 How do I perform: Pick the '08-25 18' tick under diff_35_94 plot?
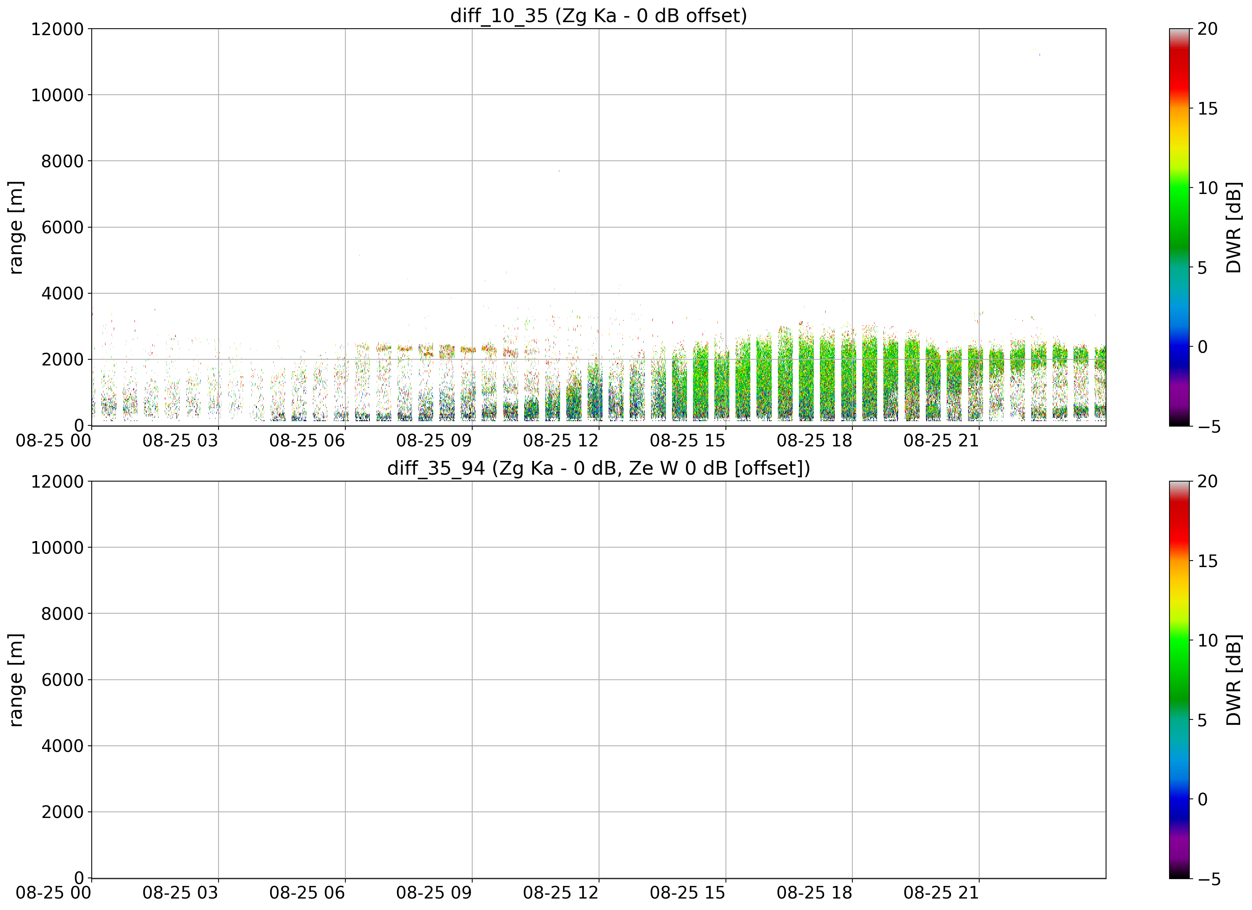pyautogui.click(x=815, y=893)
